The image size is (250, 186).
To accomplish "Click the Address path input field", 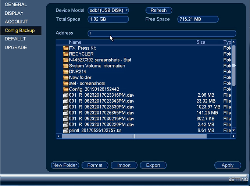I will coord(162,33).
